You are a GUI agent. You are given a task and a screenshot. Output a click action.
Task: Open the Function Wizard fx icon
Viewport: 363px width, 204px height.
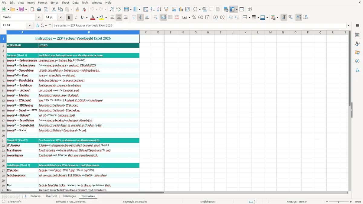pos(38,25)
